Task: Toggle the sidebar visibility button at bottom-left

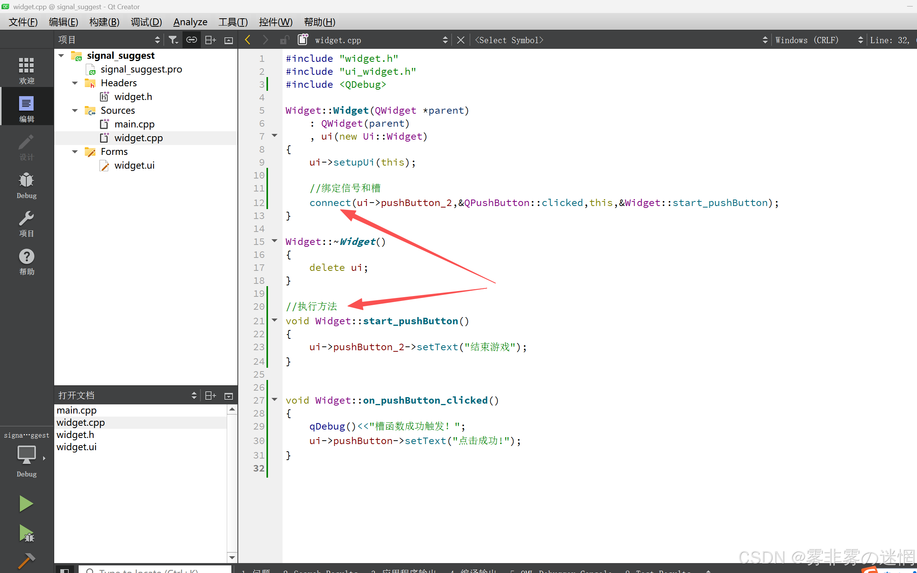Action: (x=65, y=570)
